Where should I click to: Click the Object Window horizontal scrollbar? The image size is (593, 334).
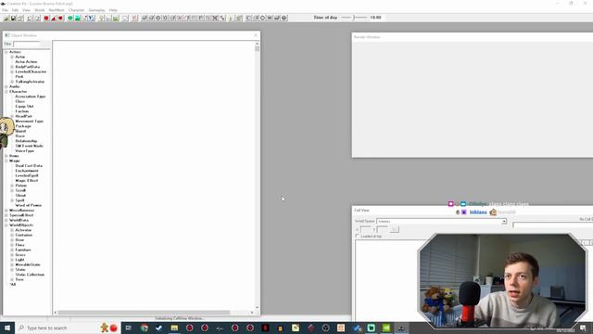[154, 313]
